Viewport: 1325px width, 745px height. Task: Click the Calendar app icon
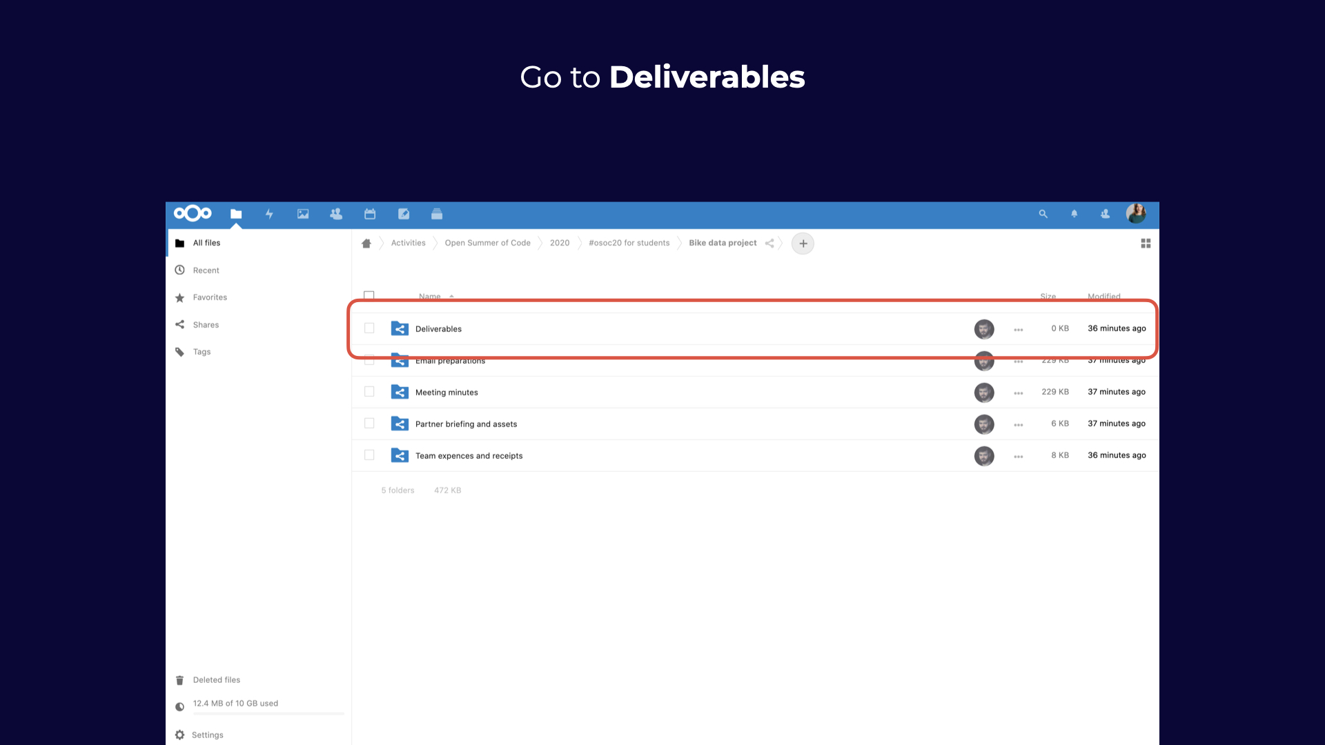point(369,213)
